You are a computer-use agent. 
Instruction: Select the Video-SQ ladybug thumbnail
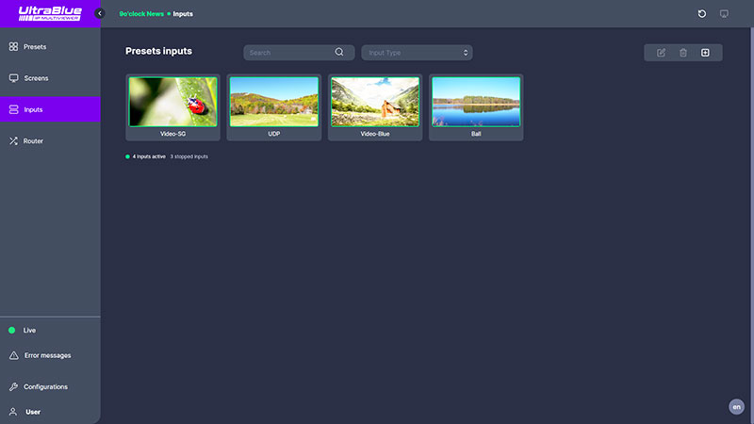click(172, 102)
